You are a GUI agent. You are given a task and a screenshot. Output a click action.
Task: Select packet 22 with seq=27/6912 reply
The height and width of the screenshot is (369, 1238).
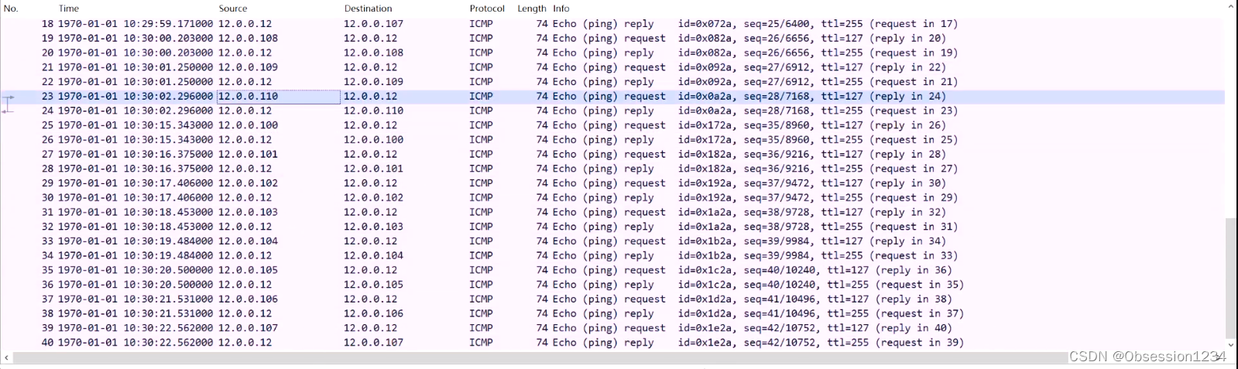tap(612, 81)
